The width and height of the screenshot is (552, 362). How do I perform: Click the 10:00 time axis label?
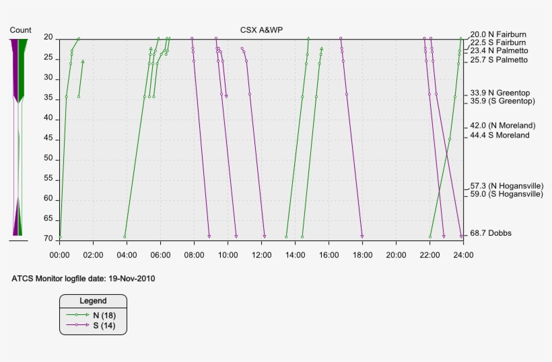(x=228, y=255)
